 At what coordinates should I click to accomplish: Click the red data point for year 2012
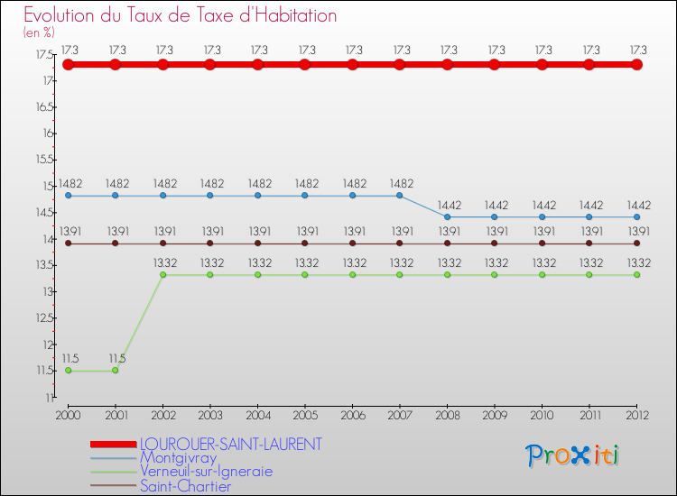pos(637,65)
